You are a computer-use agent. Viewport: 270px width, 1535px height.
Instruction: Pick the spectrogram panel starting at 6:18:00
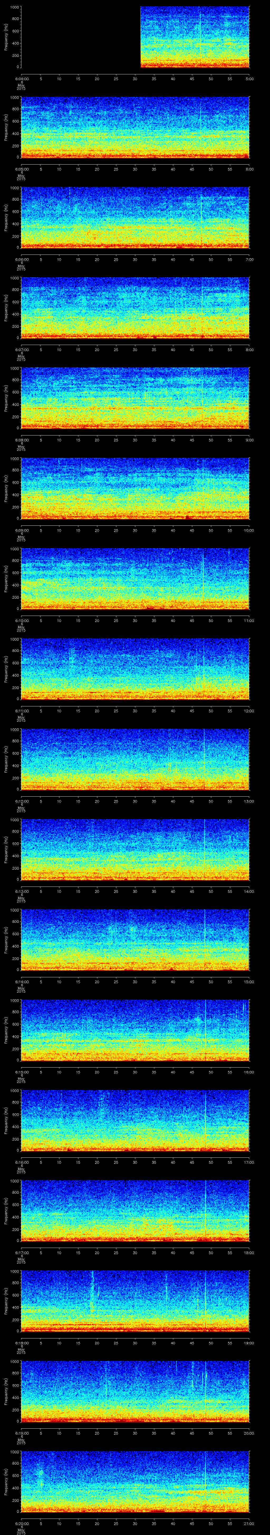pyautogui.click(x=135, y=1301)
